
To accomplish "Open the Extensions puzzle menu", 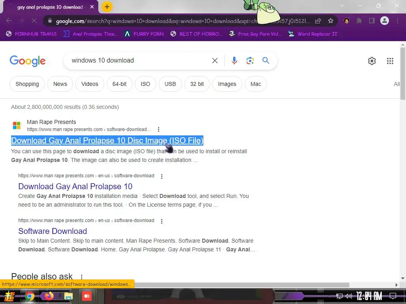I will tap(359, 21).
